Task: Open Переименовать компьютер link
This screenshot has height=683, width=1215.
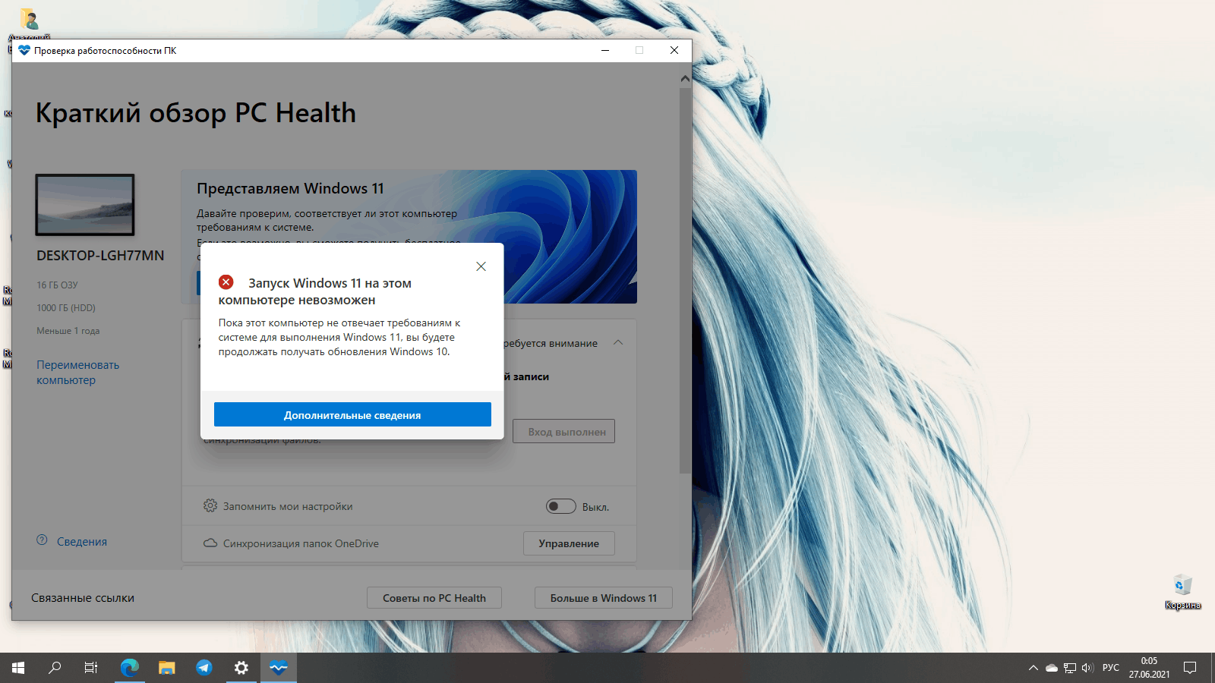Action: (77, 373)
